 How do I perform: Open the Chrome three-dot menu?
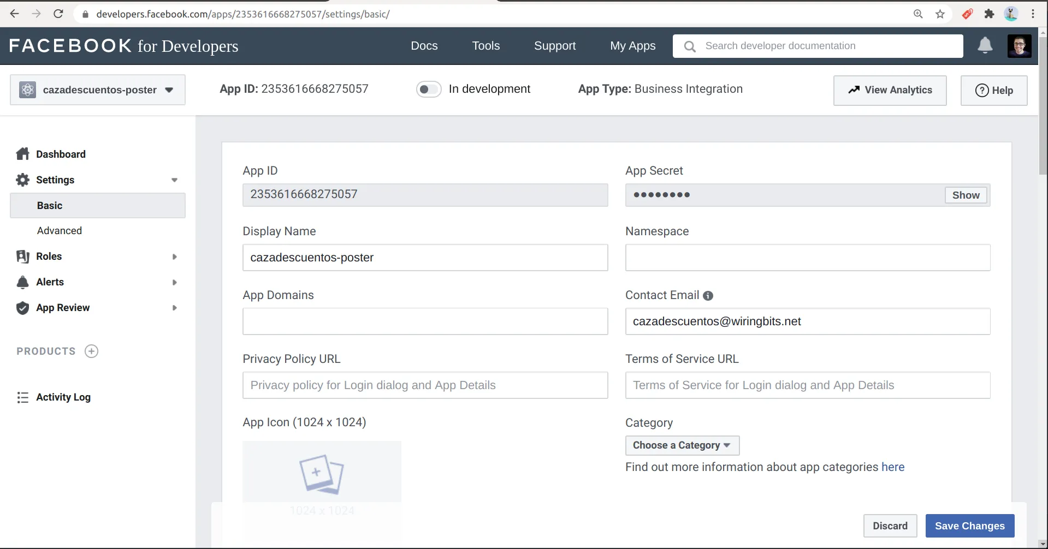1033,14
